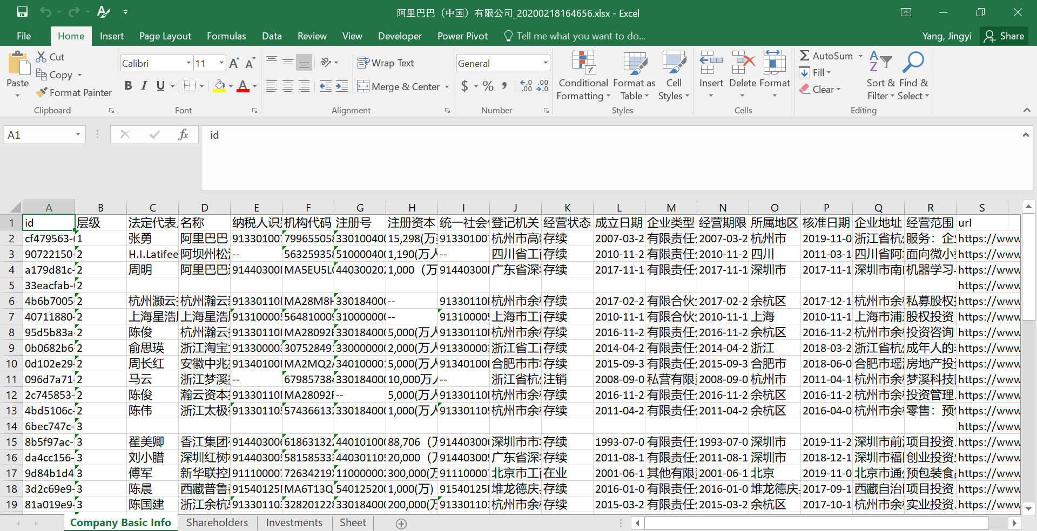Decrease font size with small A
The width and height of the screenshot is (1037, 531).
tap(250, 63)
